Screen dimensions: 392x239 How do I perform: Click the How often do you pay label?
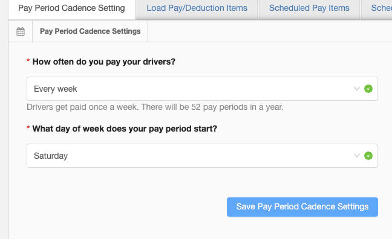tap(104, 62)
